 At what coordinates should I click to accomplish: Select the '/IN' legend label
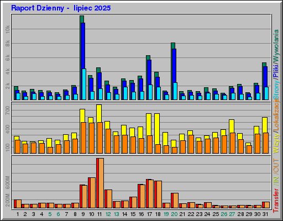click(276, 181)
